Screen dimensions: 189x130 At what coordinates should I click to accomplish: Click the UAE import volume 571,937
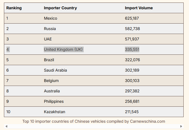pyautogui.click(x=132, y=39)
